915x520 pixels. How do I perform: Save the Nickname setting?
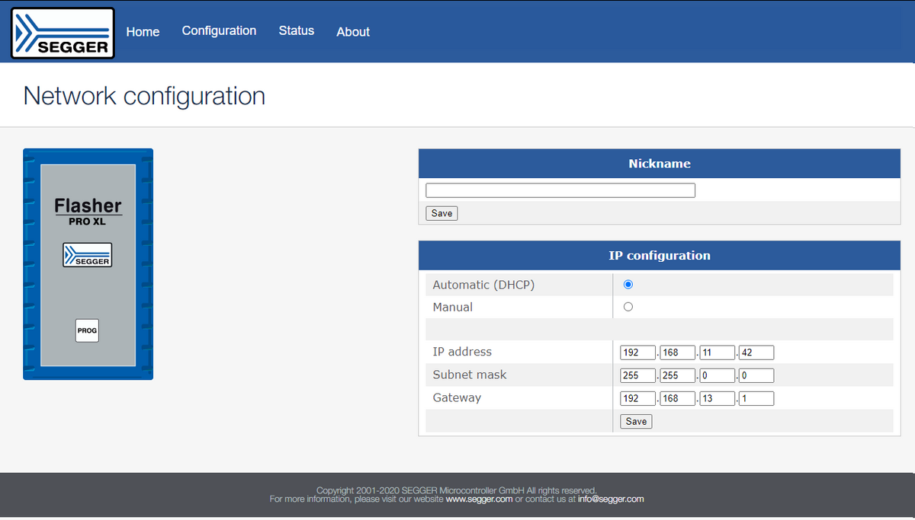coord(441,213)
